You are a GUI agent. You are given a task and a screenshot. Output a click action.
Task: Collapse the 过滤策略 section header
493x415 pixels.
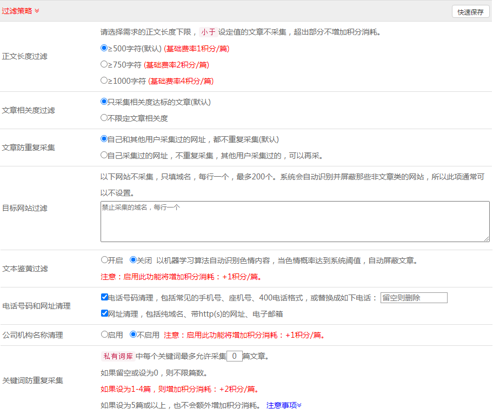[x=21, y=11]
